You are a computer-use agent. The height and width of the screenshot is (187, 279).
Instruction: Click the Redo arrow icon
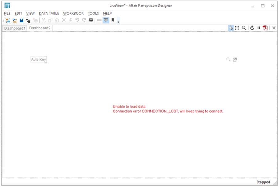(84, 20)
